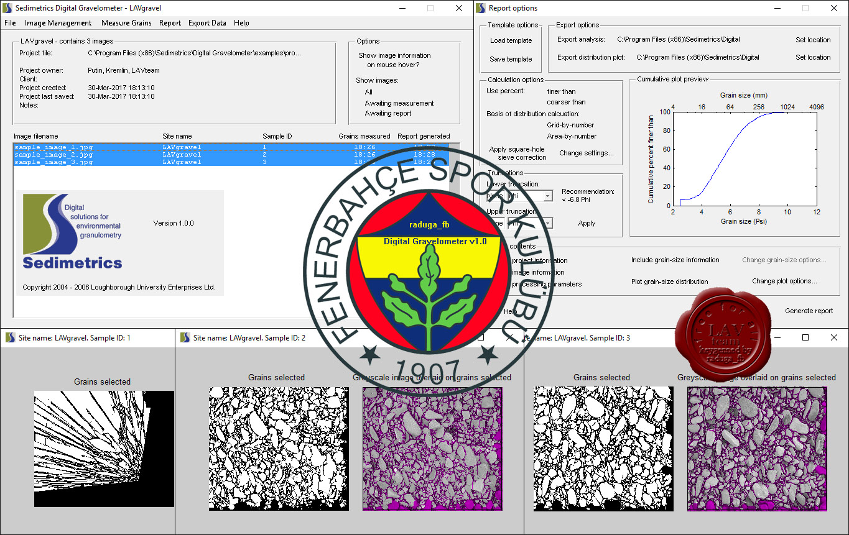Open the Report menu
The width and height of the screenshot is (849, 535).
(x=170, y=23)
